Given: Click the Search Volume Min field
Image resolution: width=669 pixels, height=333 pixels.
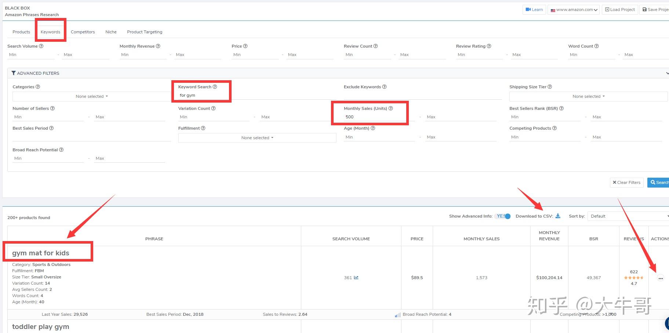Looking at the screenshot, I should pyautogui.click(x=31, y=55).
